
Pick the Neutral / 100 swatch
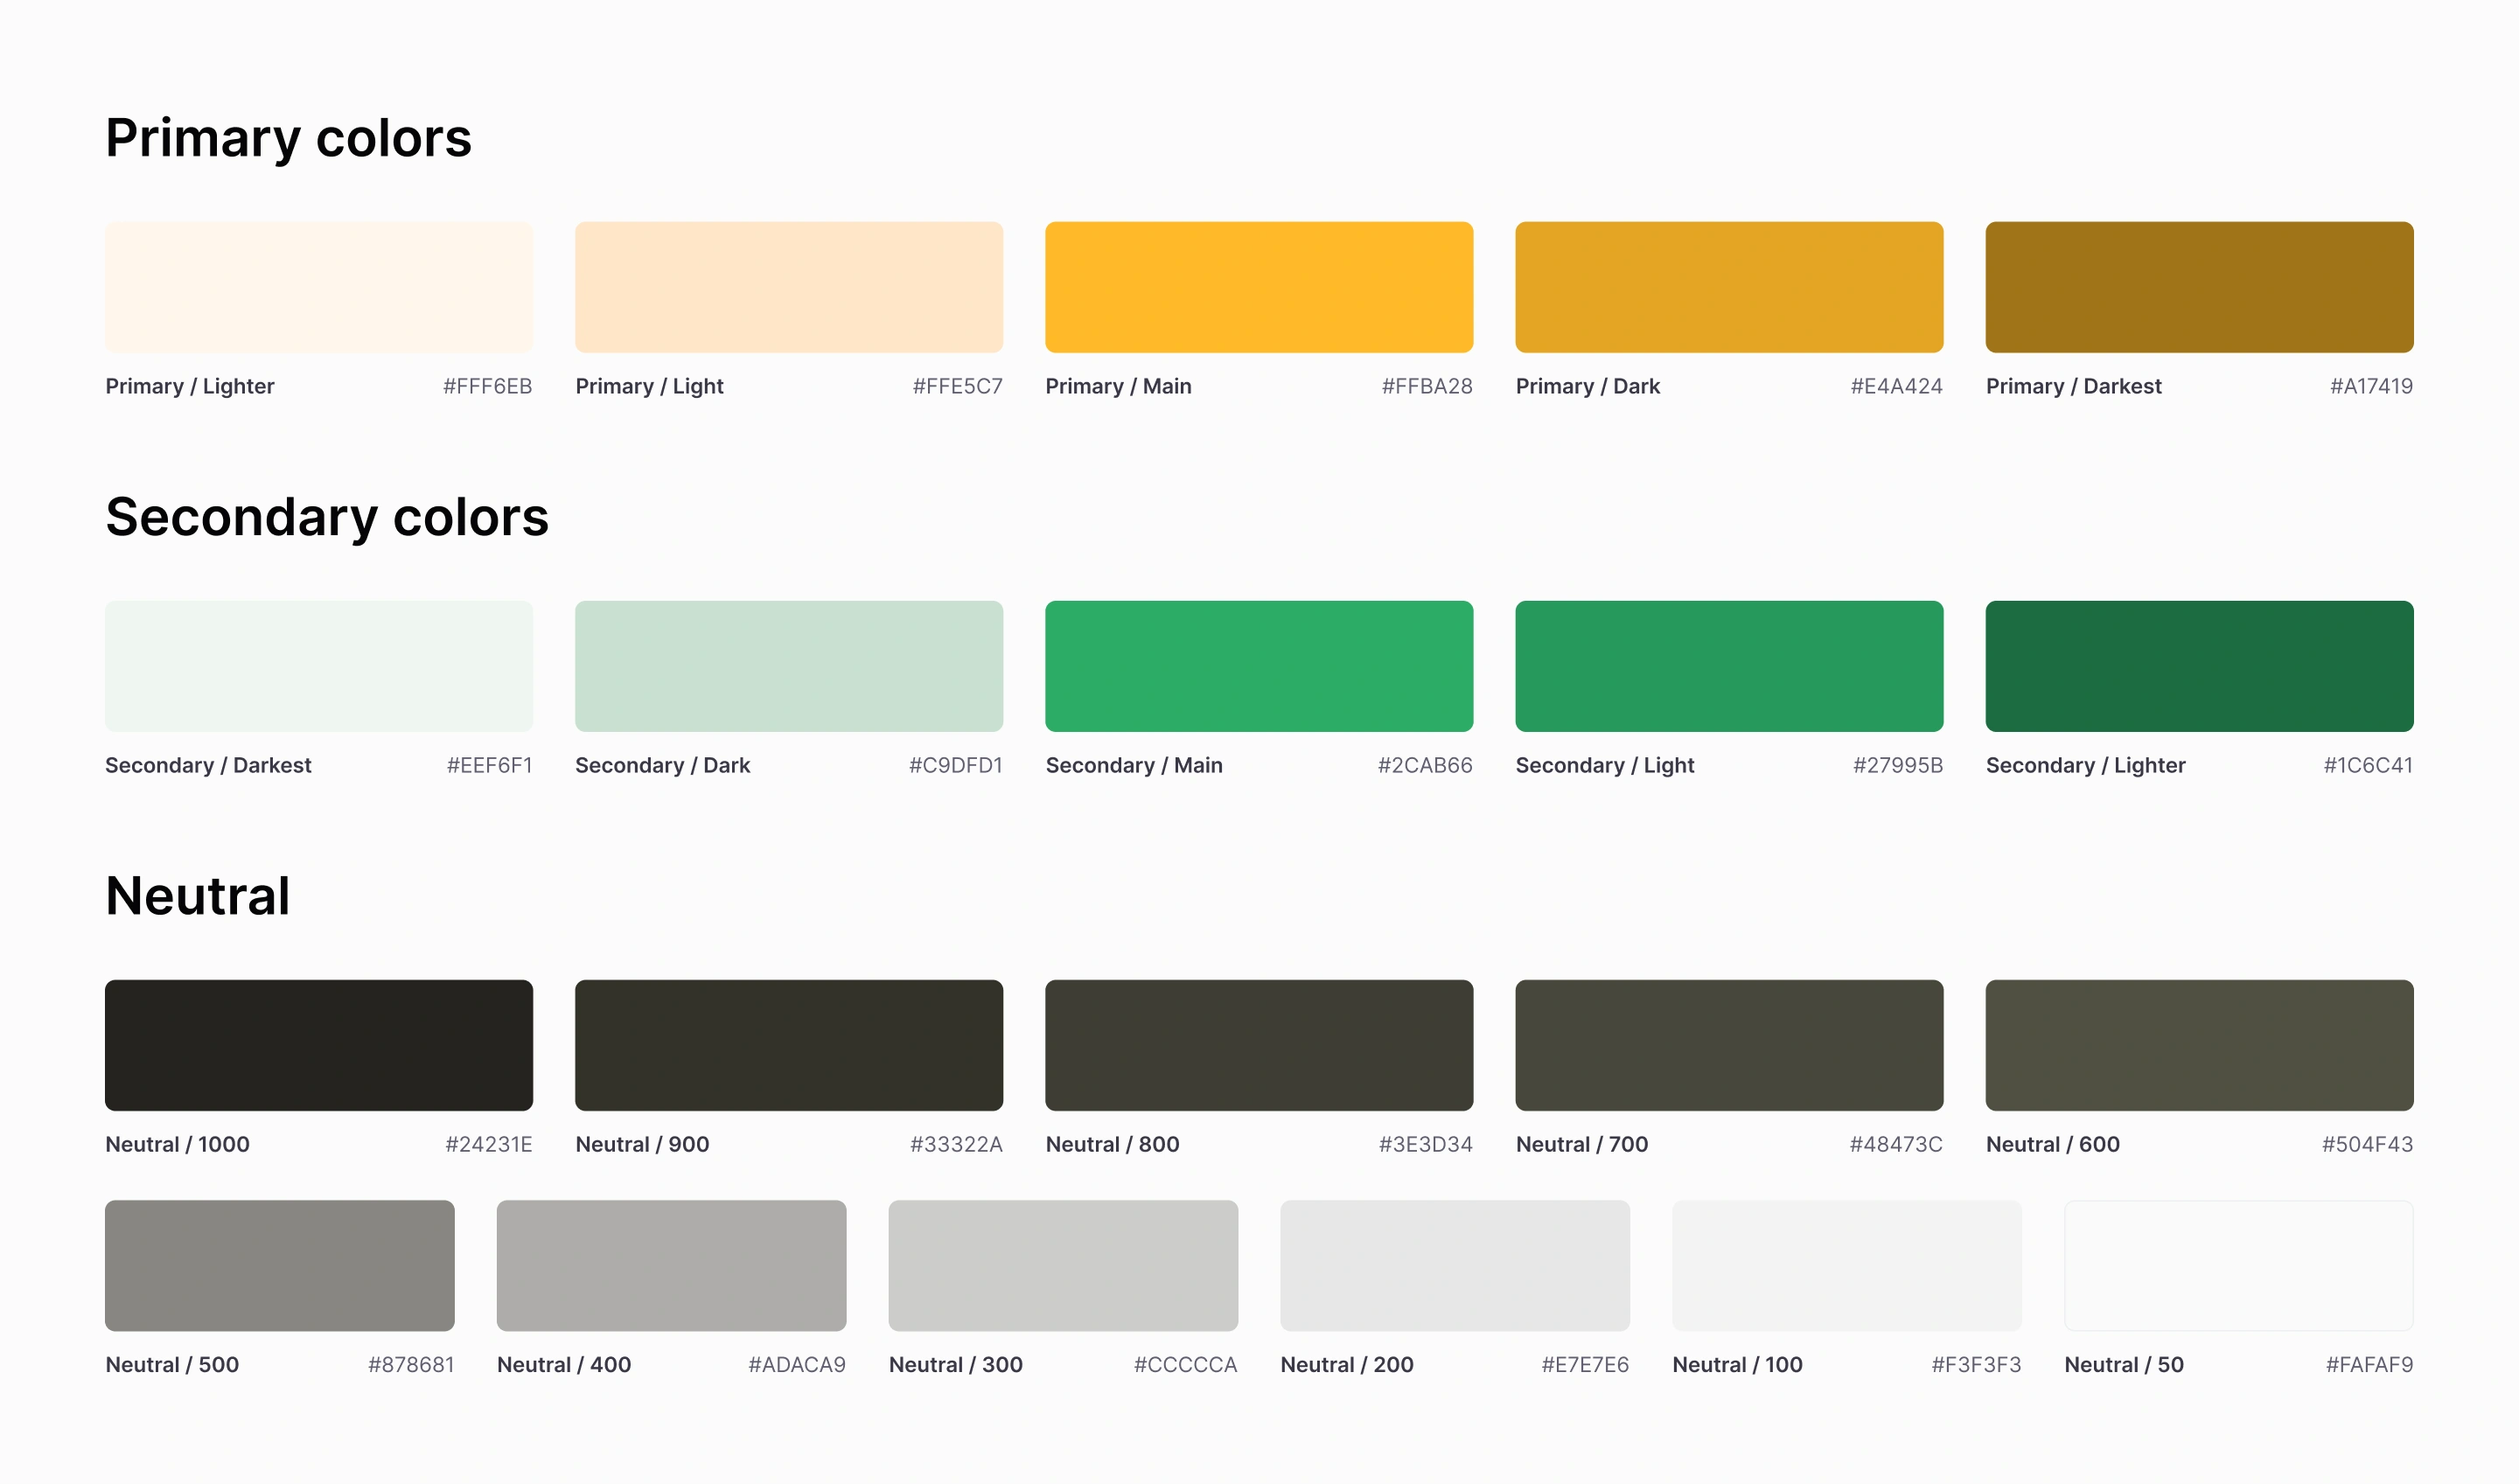pos(1847,1266)
